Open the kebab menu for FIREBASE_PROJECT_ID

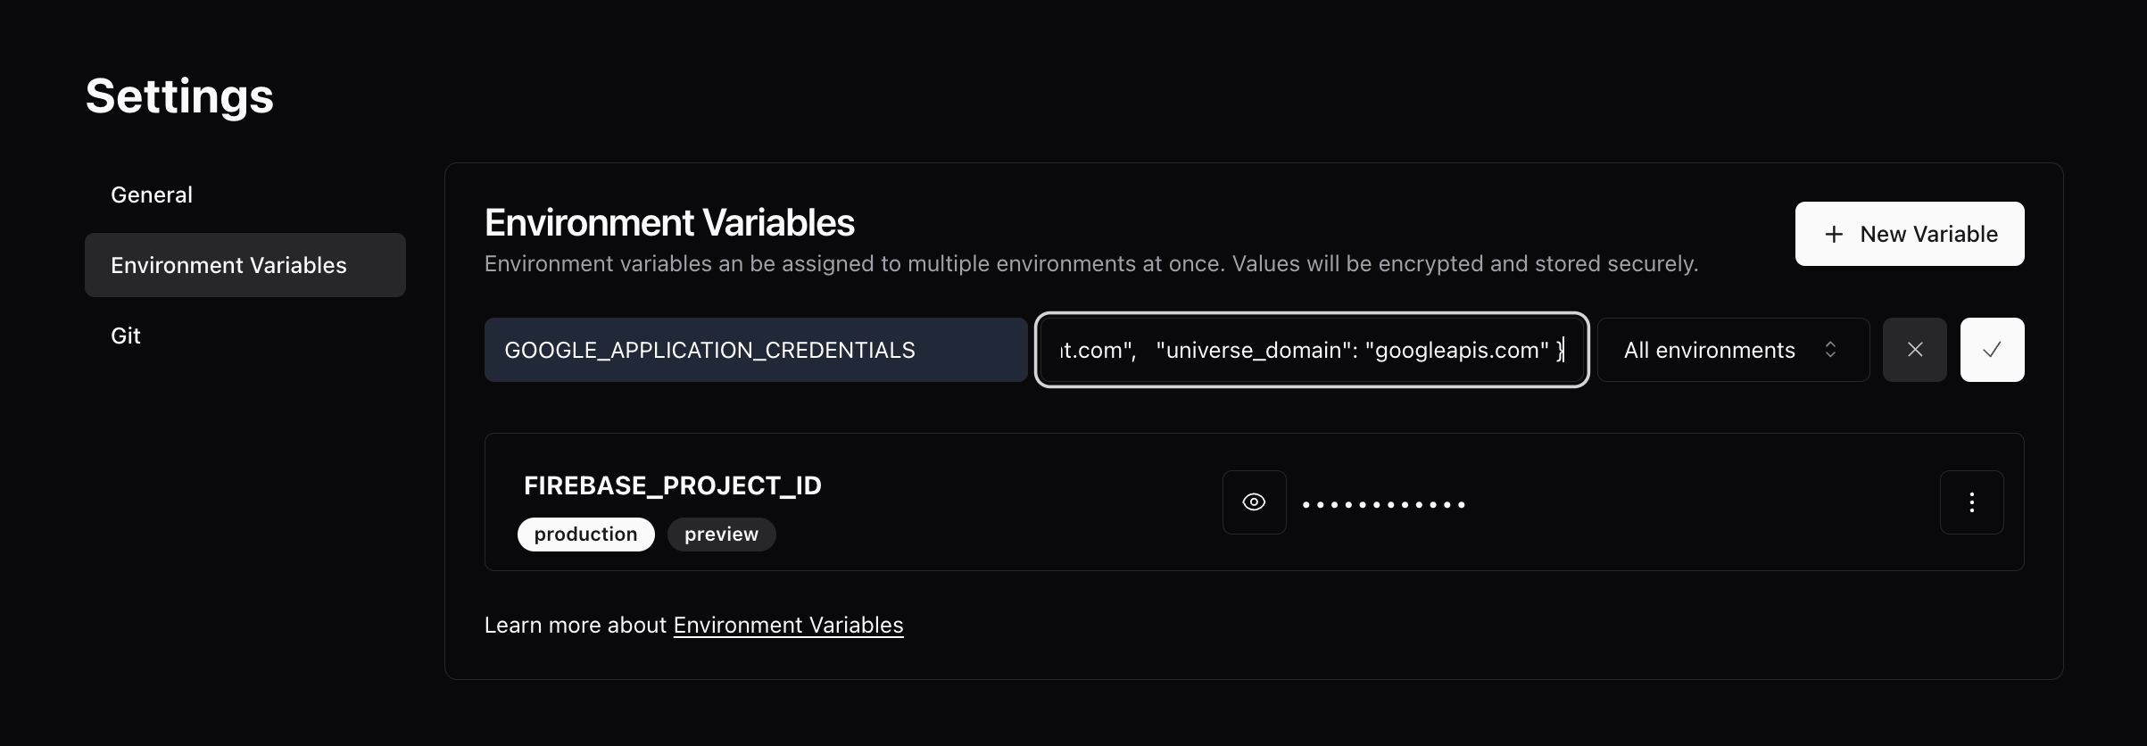pos(1972,502)
